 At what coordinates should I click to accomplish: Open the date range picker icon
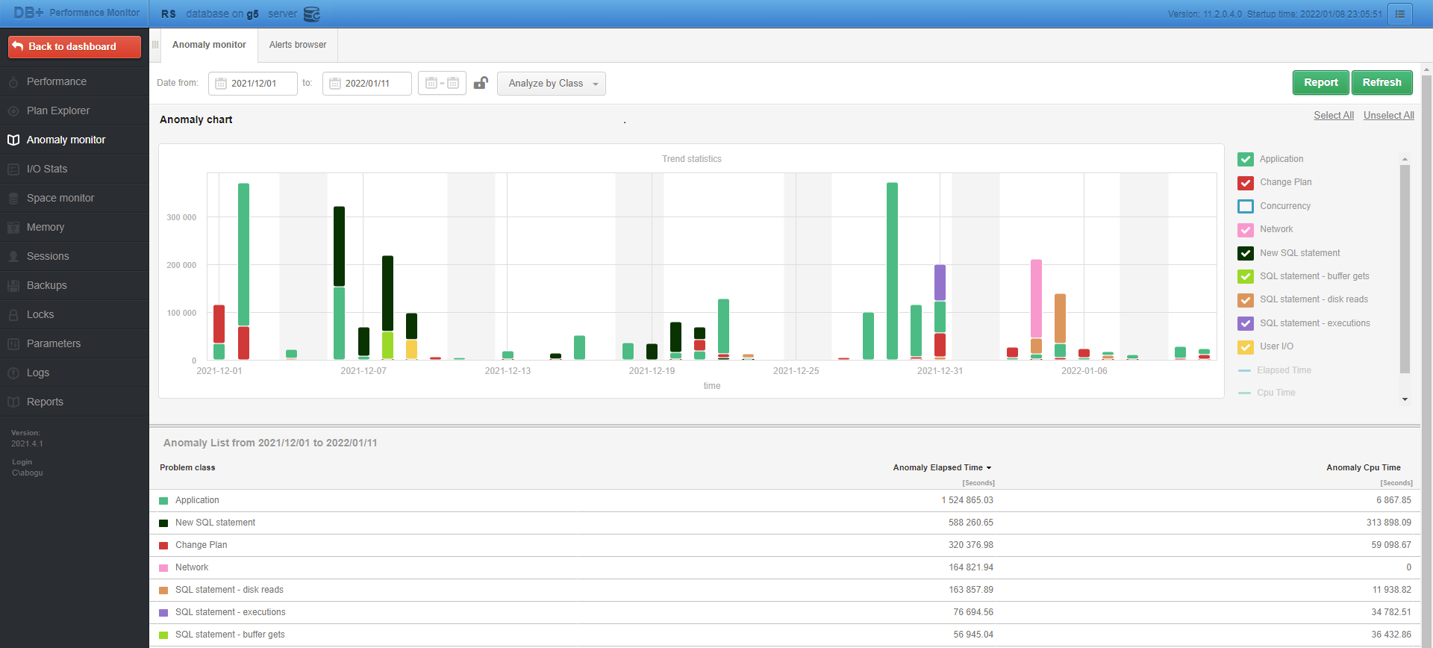(x=442, y=83)
